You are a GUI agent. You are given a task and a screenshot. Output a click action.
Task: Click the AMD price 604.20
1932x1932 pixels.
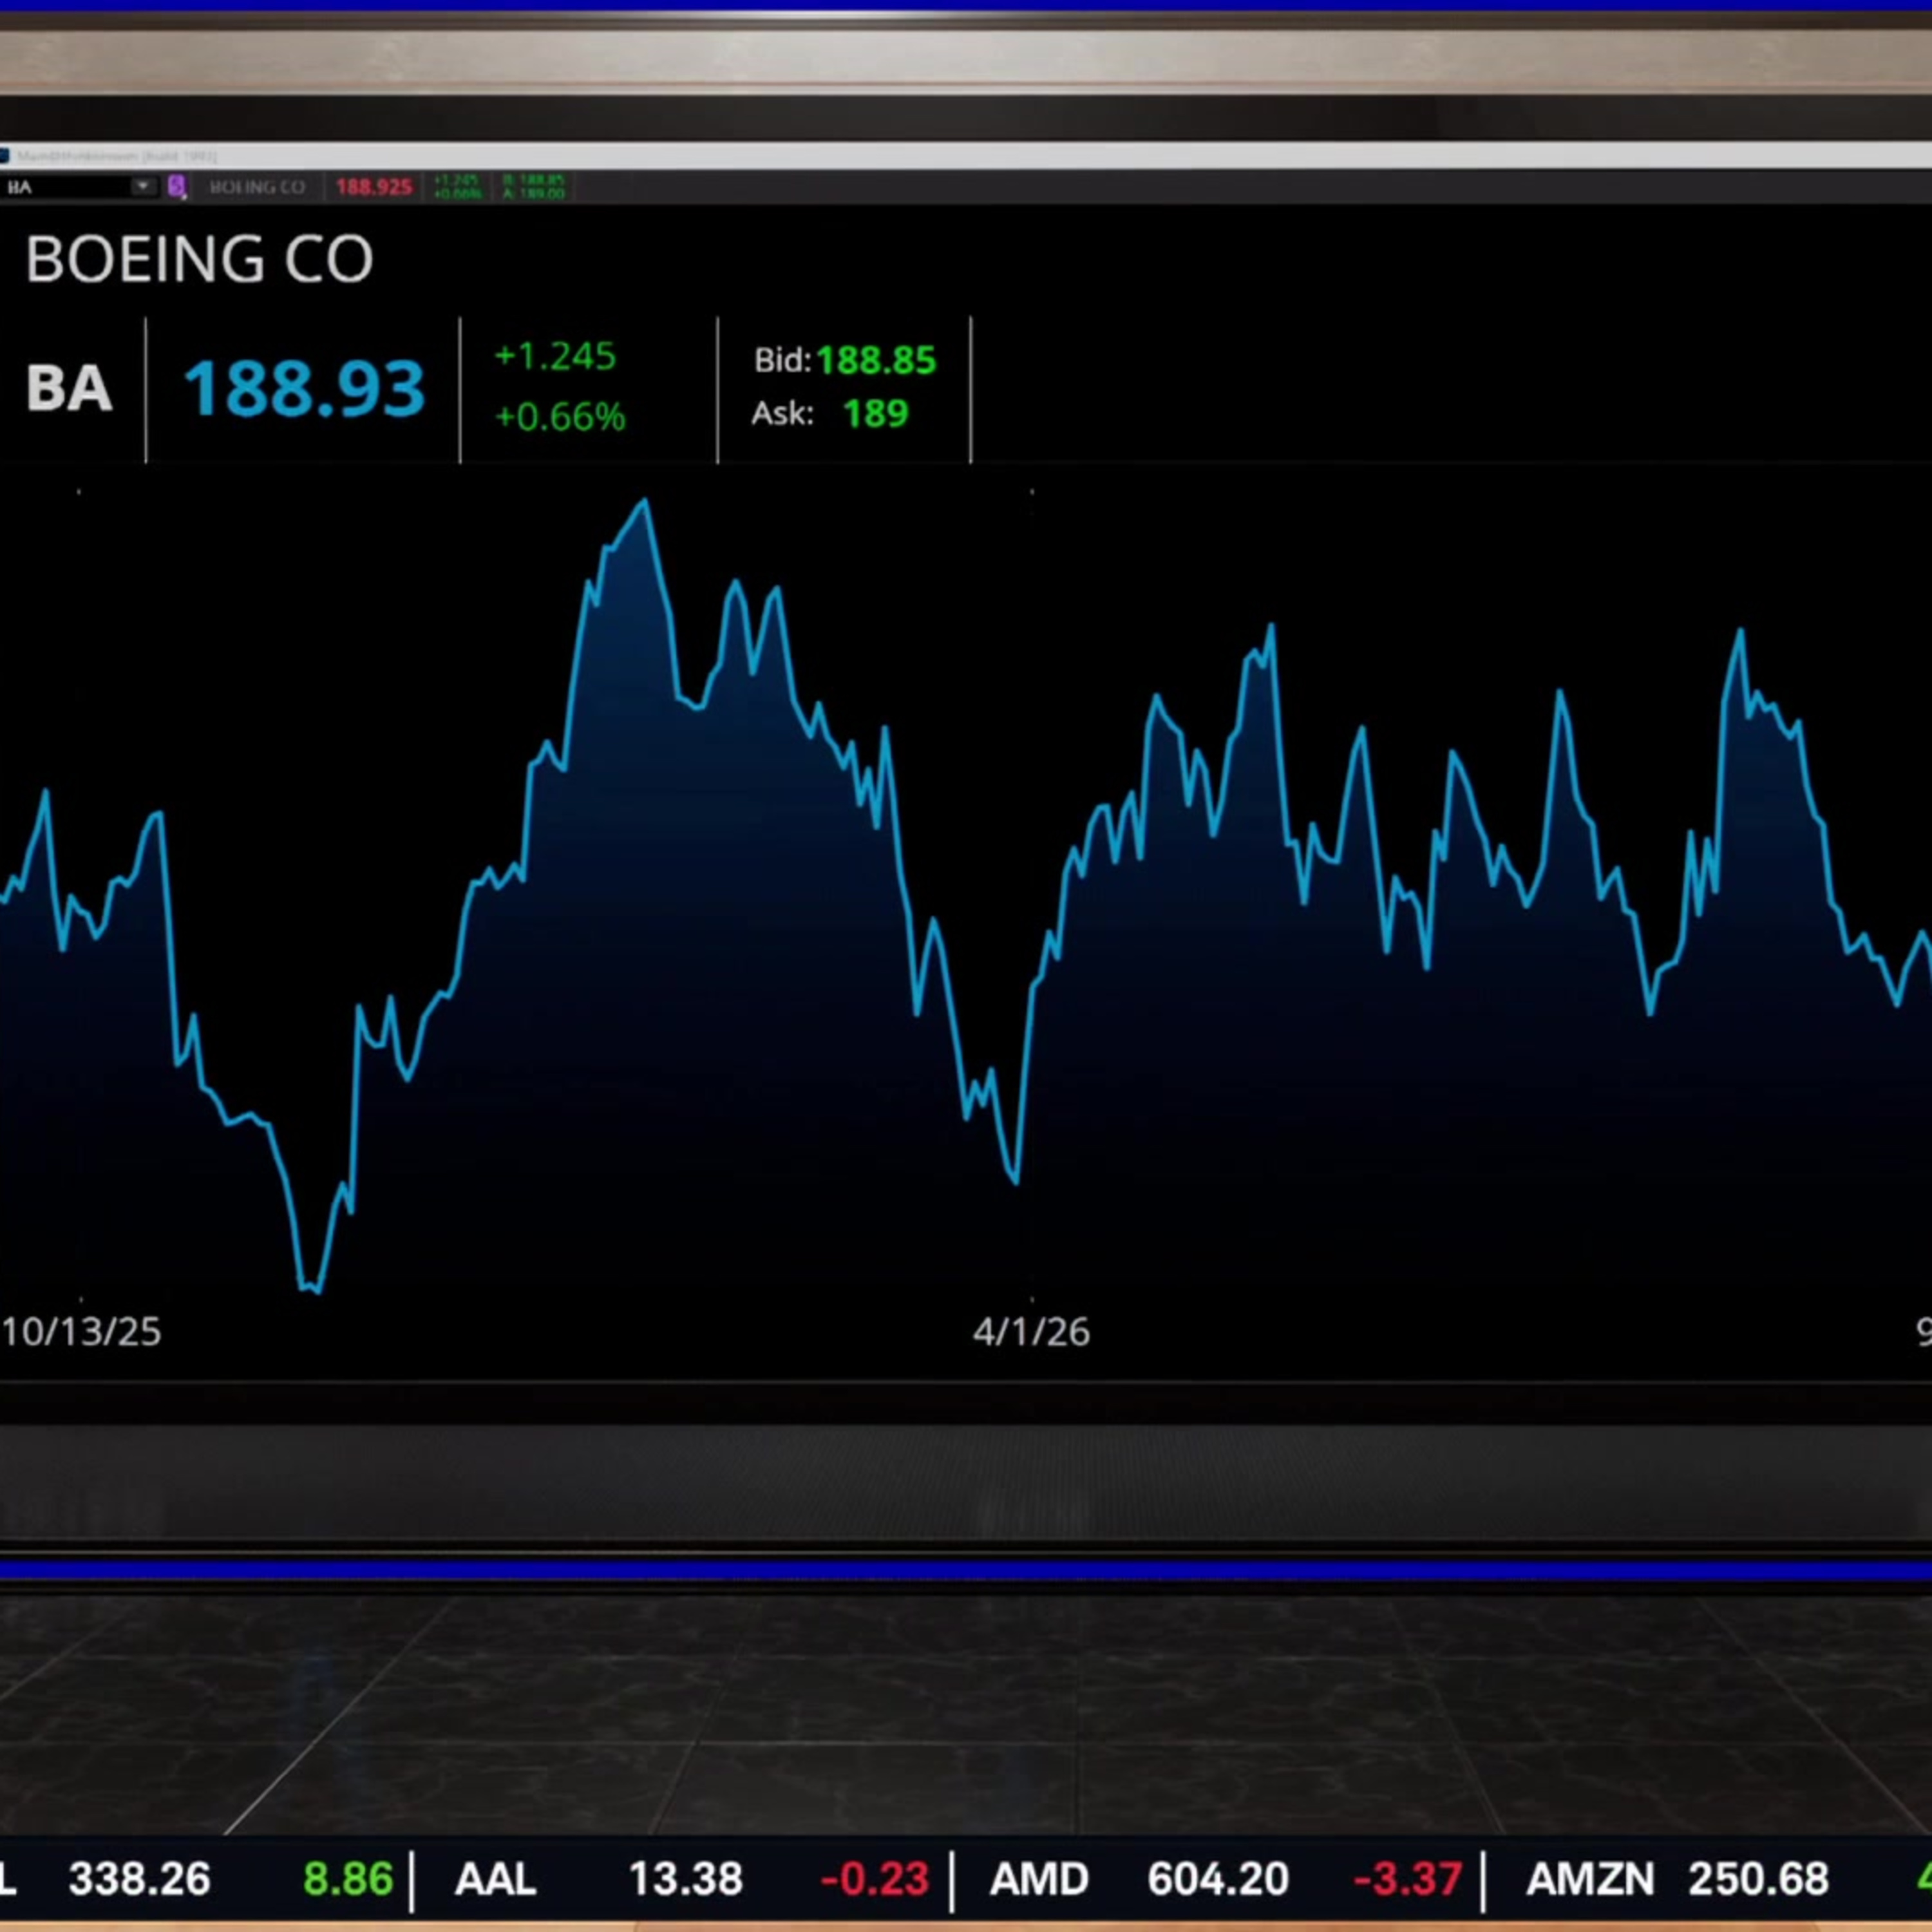pos(1218,1879)
